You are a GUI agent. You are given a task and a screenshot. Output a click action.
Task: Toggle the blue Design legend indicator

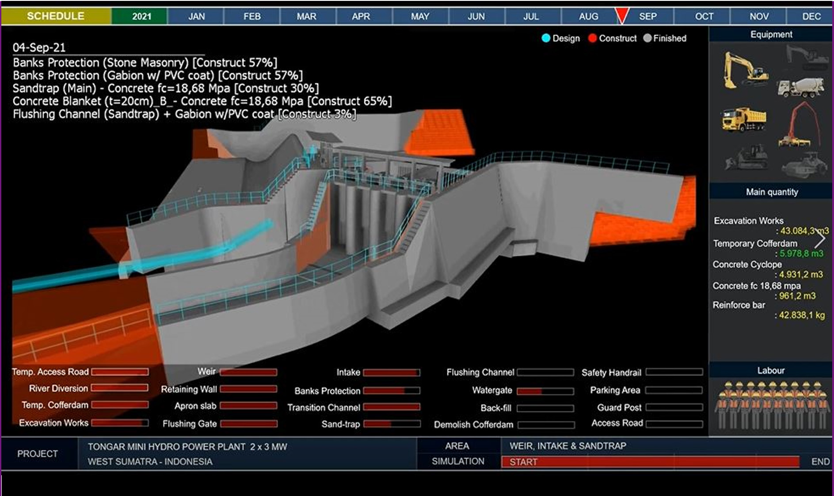pos(546,38)
